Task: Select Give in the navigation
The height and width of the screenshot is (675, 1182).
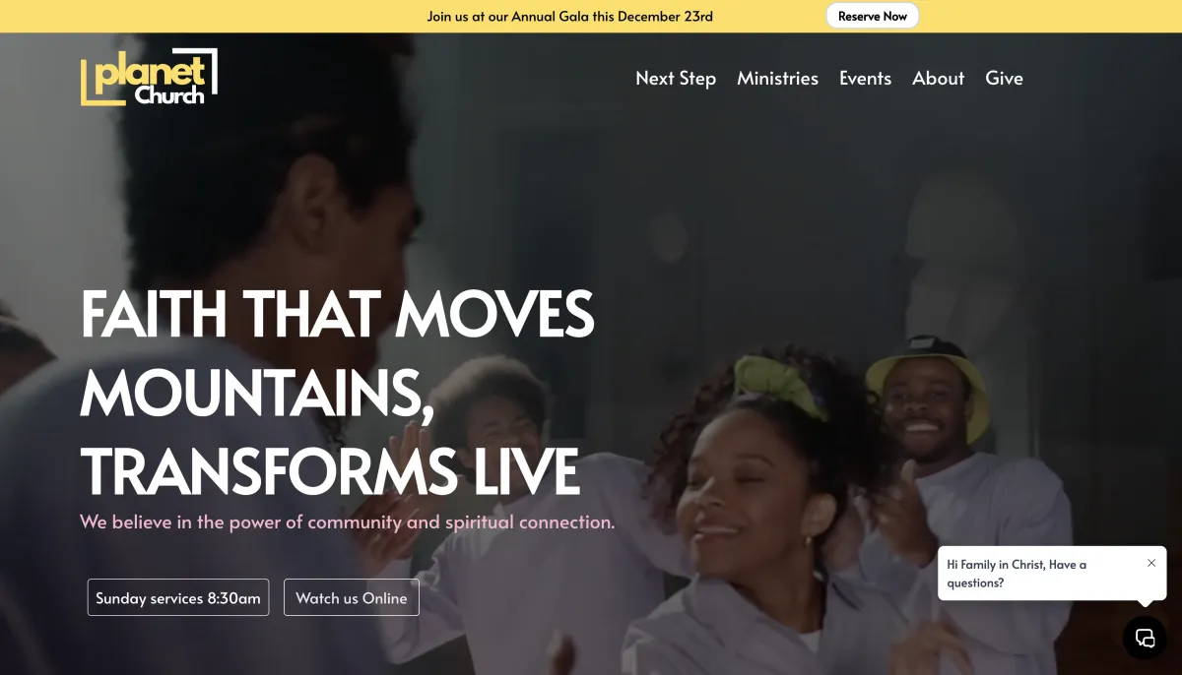Action: [x=1004, y=78]
